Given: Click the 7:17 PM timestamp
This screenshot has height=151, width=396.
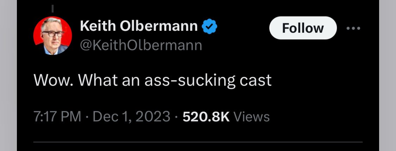Looking at the screenshot, I should (x=57, y=117).
